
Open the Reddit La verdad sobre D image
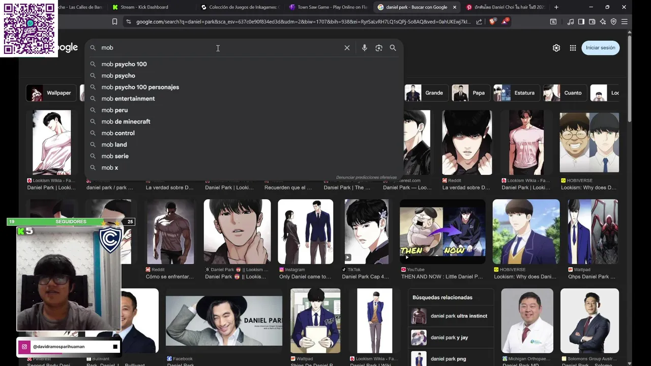point(467,142)
